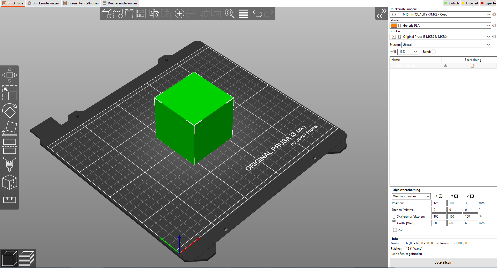The width and height of the screenshot is (497, 268).
Task: Mirror the object along the Y axis
Action: pyautogui.click(x=456, y=196)
